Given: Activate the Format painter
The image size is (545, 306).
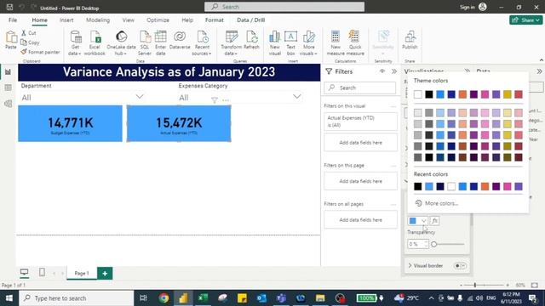Looking at the screenshot, I should click(40, 52).
